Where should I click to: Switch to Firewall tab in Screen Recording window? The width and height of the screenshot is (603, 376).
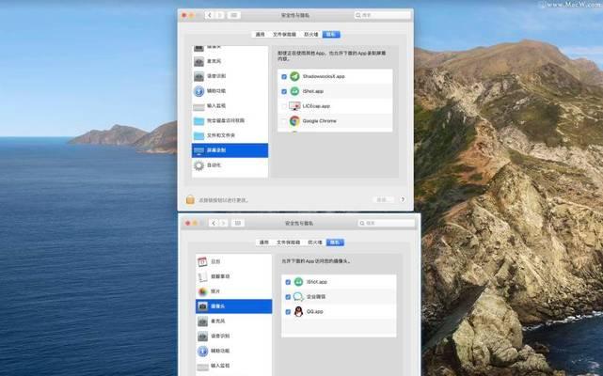point(311,34)
